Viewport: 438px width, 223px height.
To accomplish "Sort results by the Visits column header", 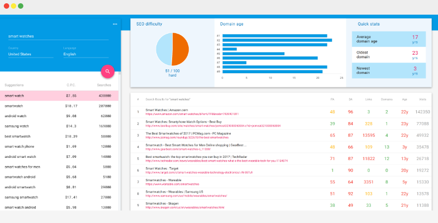I will (x=422, y=99).
